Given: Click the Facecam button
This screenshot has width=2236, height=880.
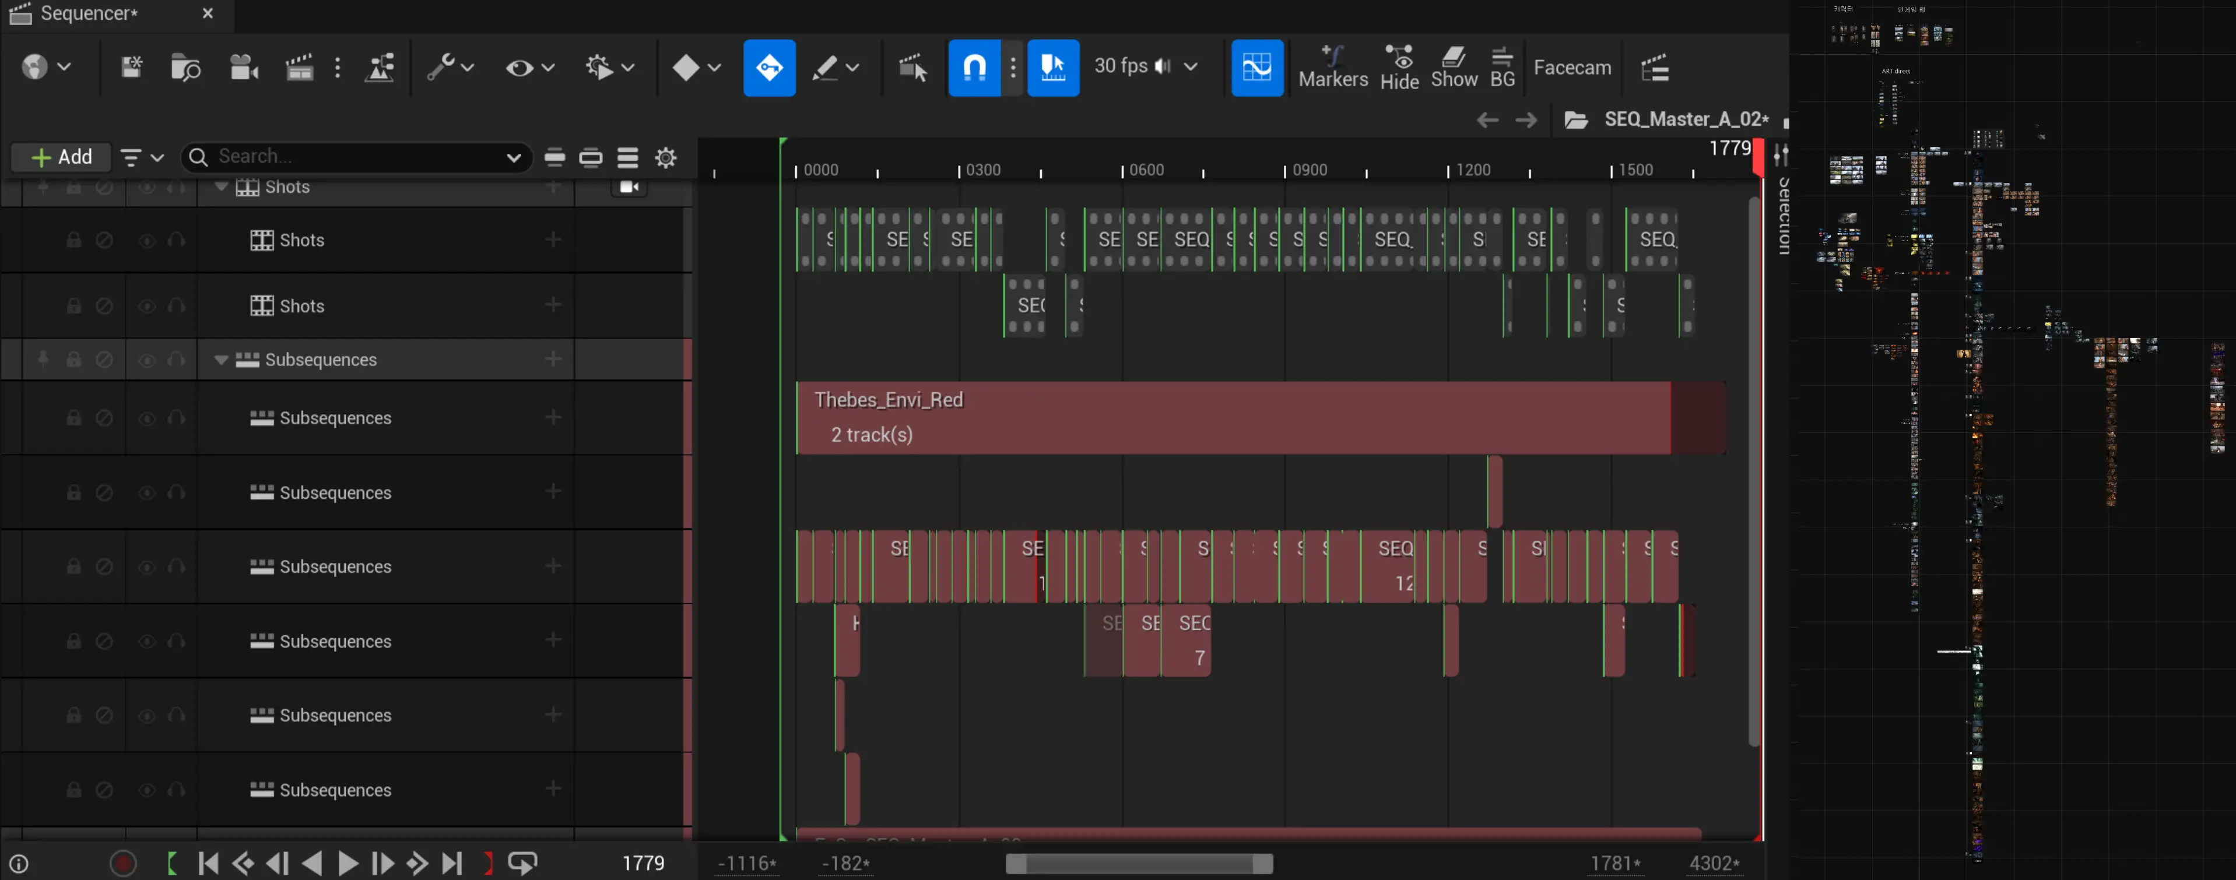Looking at the screenshot, I should (x=1572, y=68).
